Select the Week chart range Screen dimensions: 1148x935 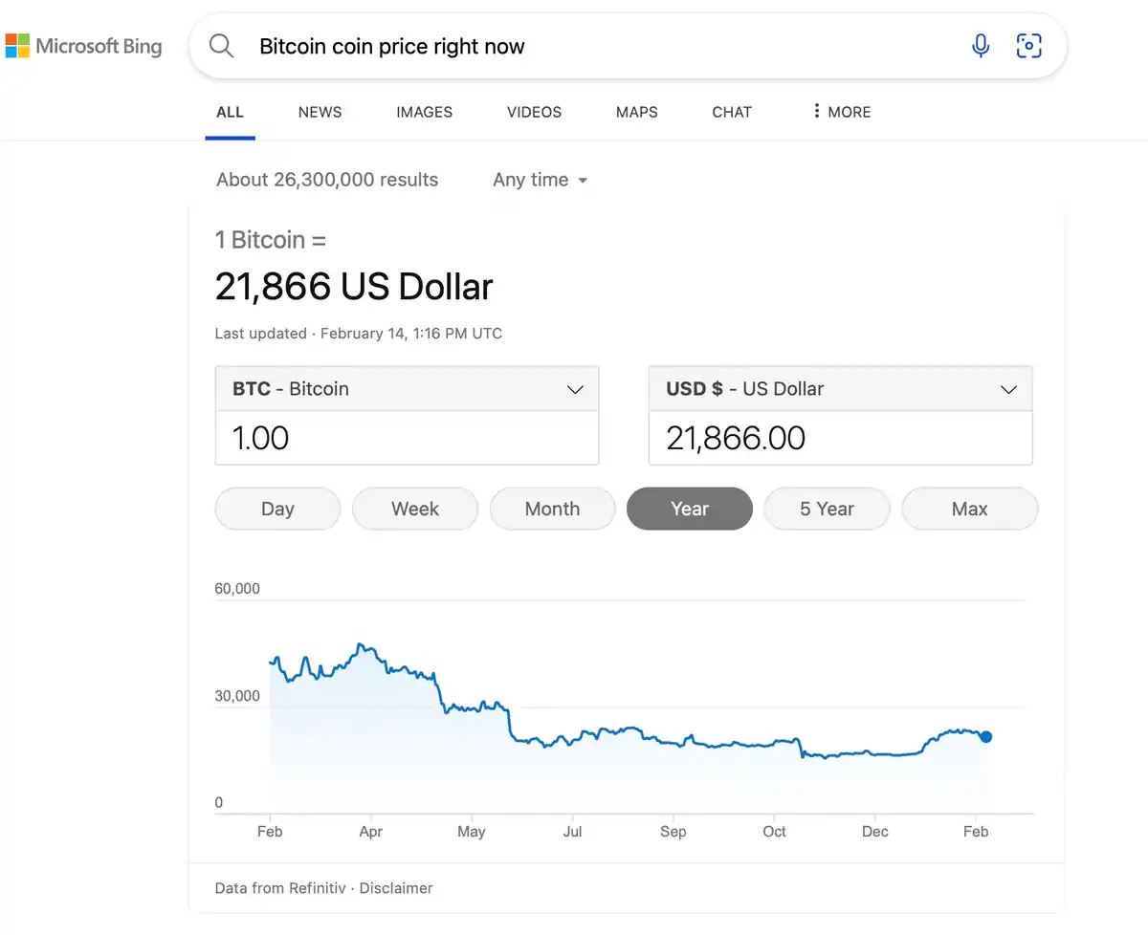click(x=415, y=509)
